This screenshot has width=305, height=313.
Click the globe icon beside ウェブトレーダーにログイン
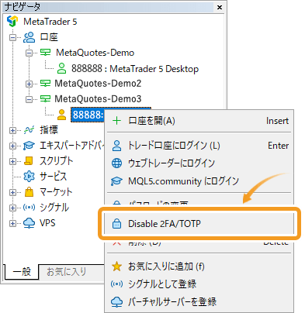[x=116, y=163]
